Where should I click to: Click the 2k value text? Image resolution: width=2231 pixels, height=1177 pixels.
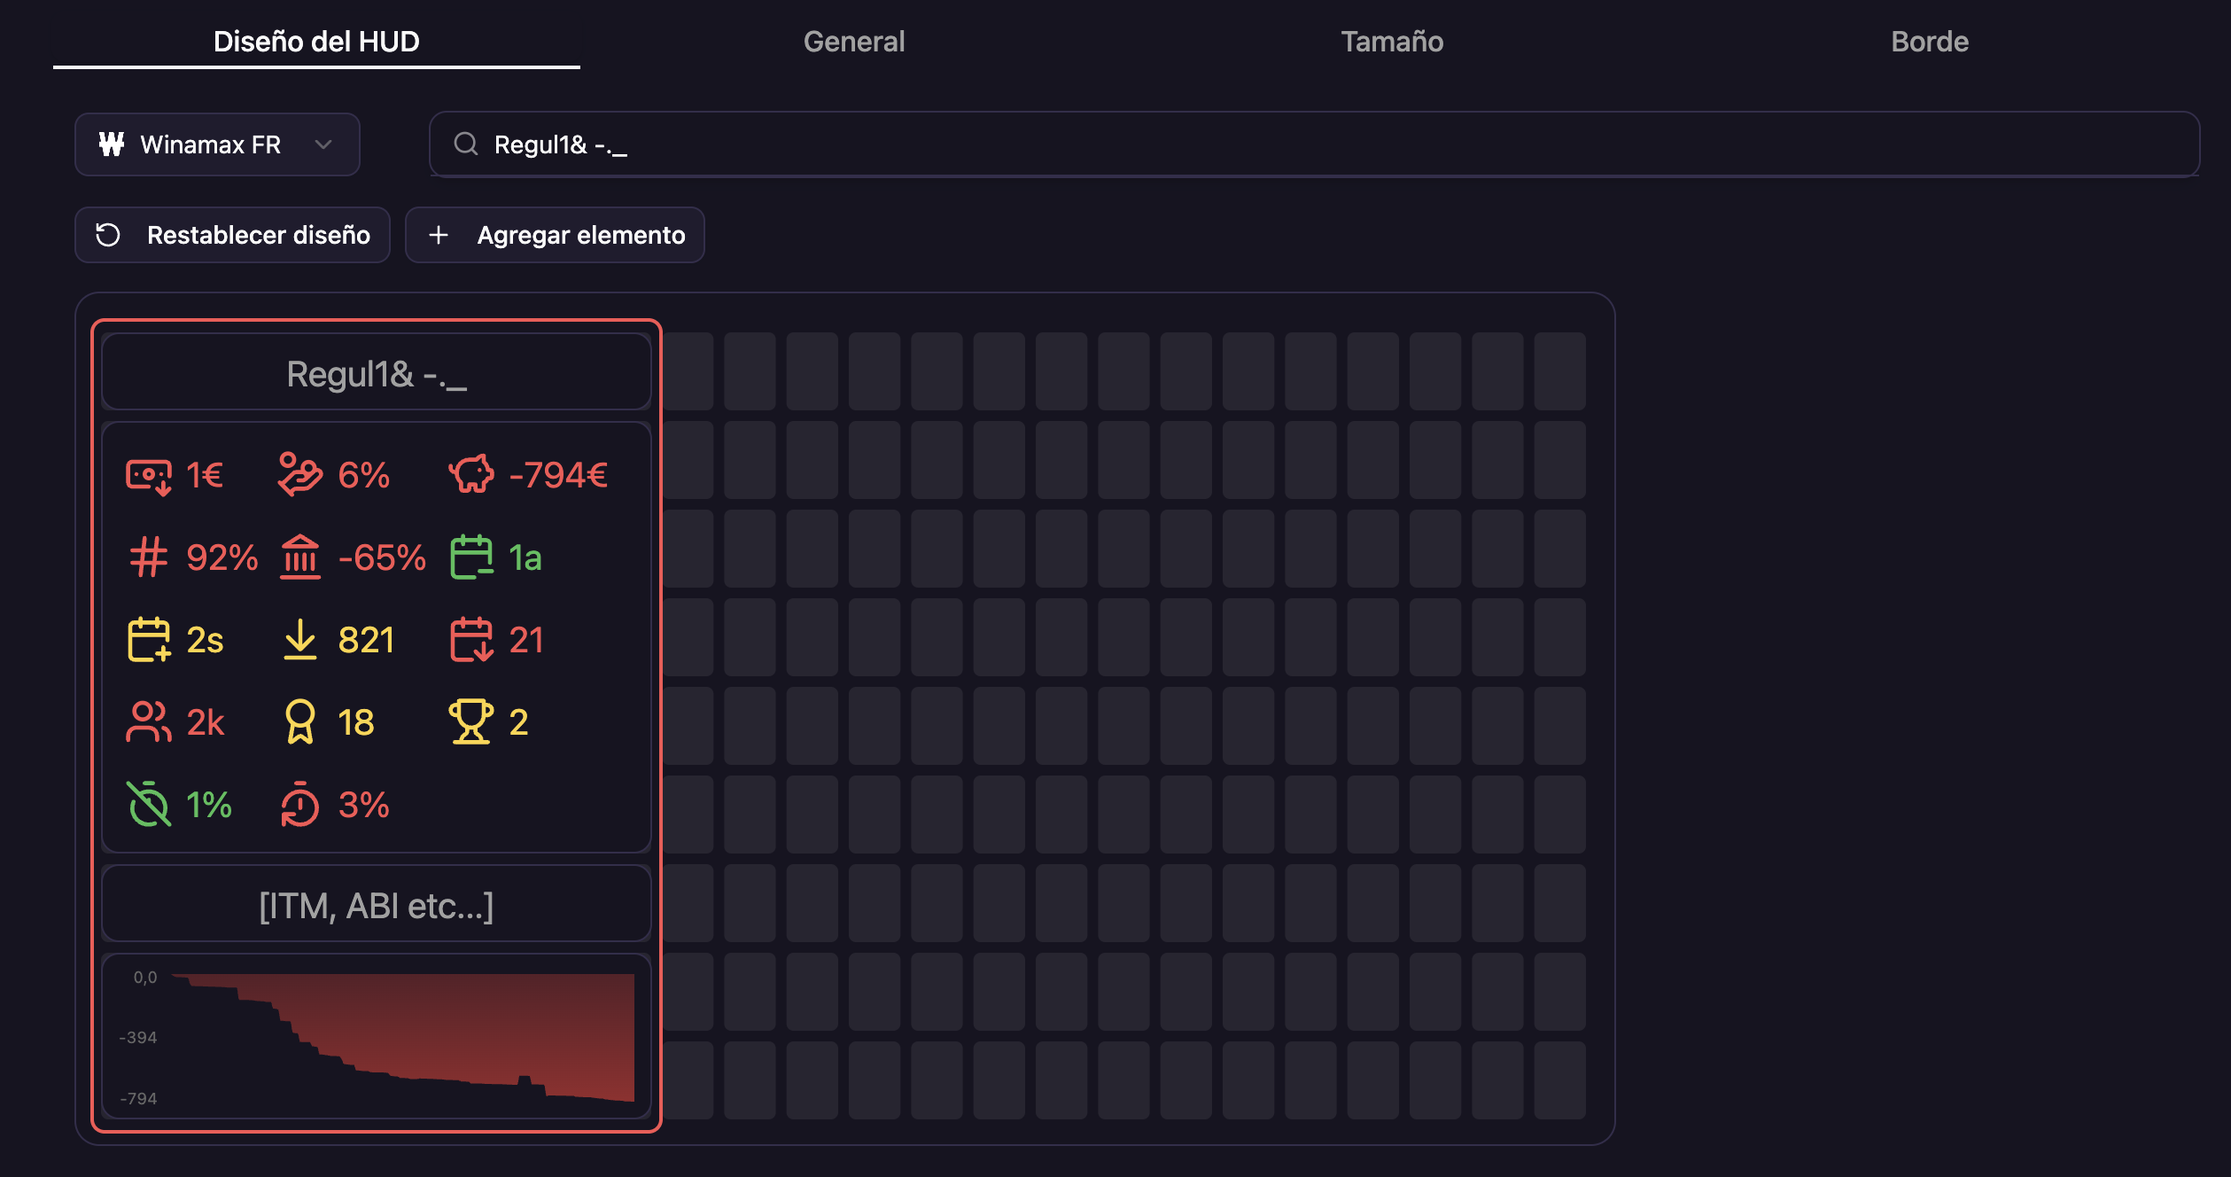[206, 722]
